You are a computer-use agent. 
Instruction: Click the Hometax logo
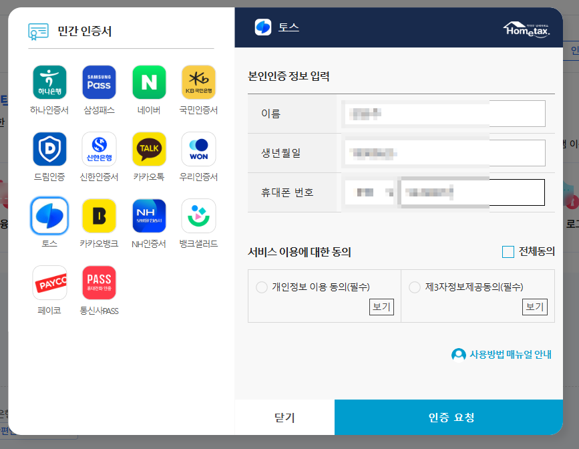pos(526,29)
